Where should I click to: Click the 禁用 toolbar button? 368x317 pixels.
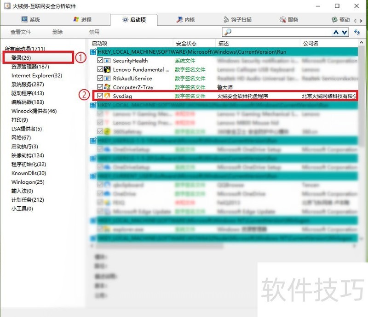94,32
